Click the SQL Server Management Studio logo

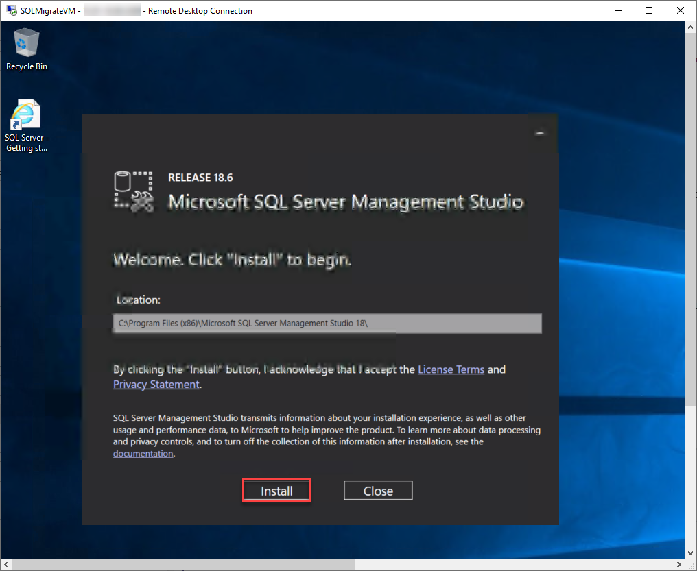click(133, 191)
